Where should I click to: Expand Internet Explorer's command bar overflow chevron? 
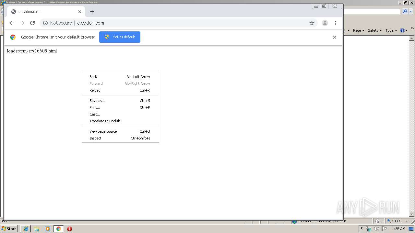click(412, 29)
